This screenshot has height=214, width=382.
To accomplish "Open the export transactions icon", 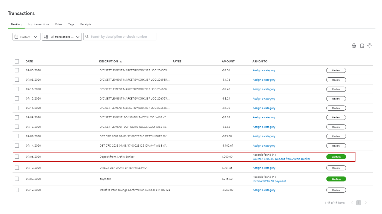I will point(362,45).
